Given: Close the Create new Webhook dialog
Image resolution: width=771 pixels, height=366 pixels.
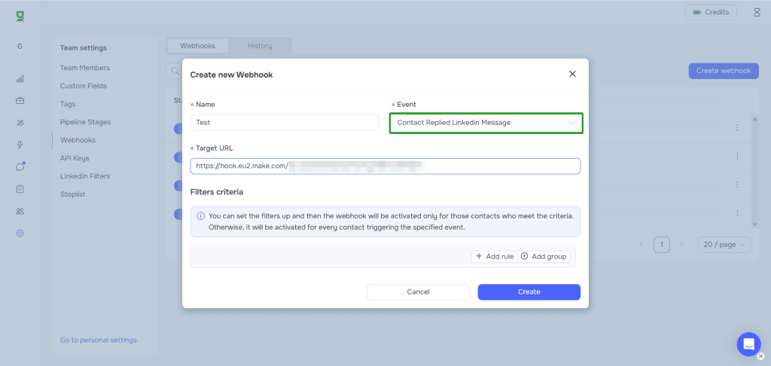Looking at the screenshot, I should coord(572,74).
